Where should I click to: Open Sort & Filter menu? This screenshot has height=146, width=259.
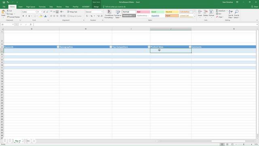[x=231, y=14]
